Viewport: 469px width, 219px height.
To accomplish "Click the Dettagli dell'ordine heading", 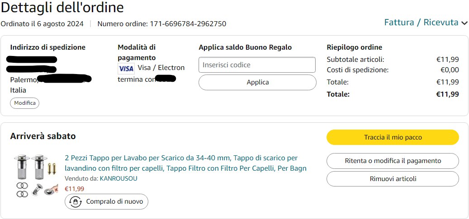I will pyautogui.click(x=62, y=8).
